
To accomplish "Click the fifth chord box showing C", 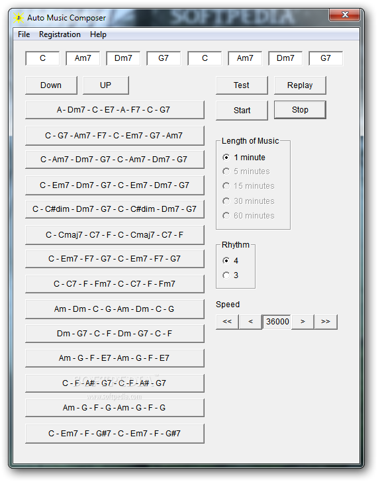I will 205,58.
